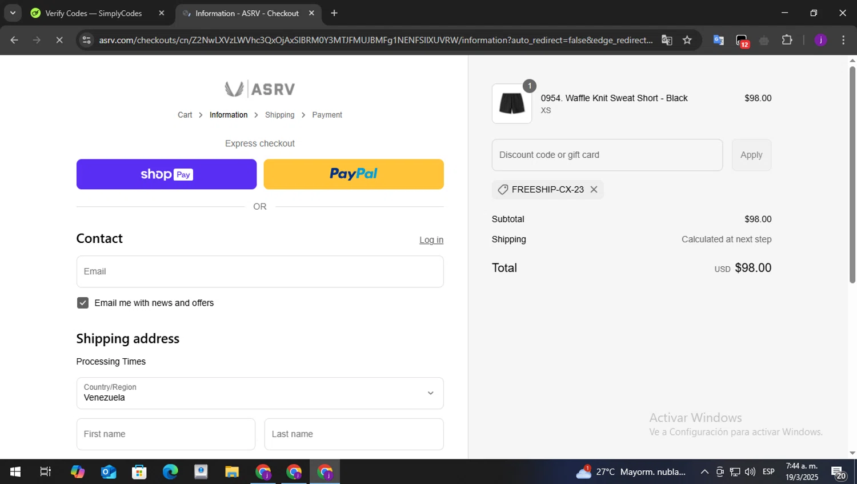Open Task View on taskbar
Screen dimensions: 857x484
coord(46,472)
